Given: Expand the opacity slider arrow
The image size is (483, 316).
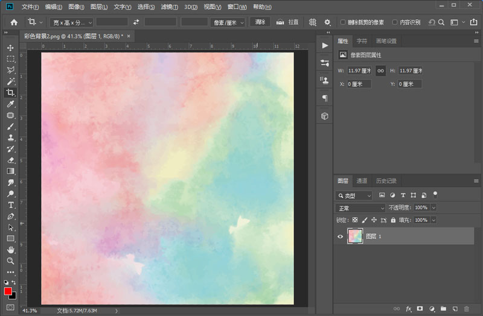Looking at the screenshot, I should (433, 207).
